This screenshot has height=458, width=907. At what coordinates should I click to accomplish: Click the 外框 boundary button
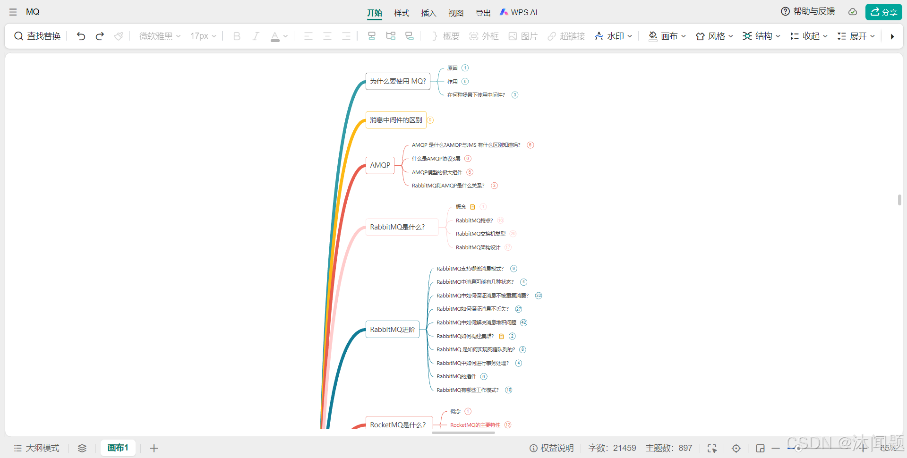pyautogui.click(x=484, y=36)
